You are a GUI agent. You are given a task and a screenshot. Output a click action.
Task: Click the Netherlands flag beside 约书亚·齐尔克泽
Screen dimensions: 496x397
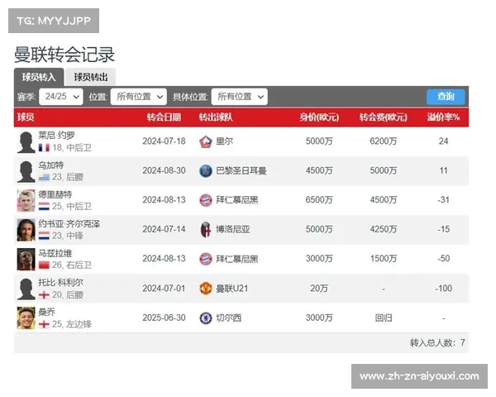44,236
